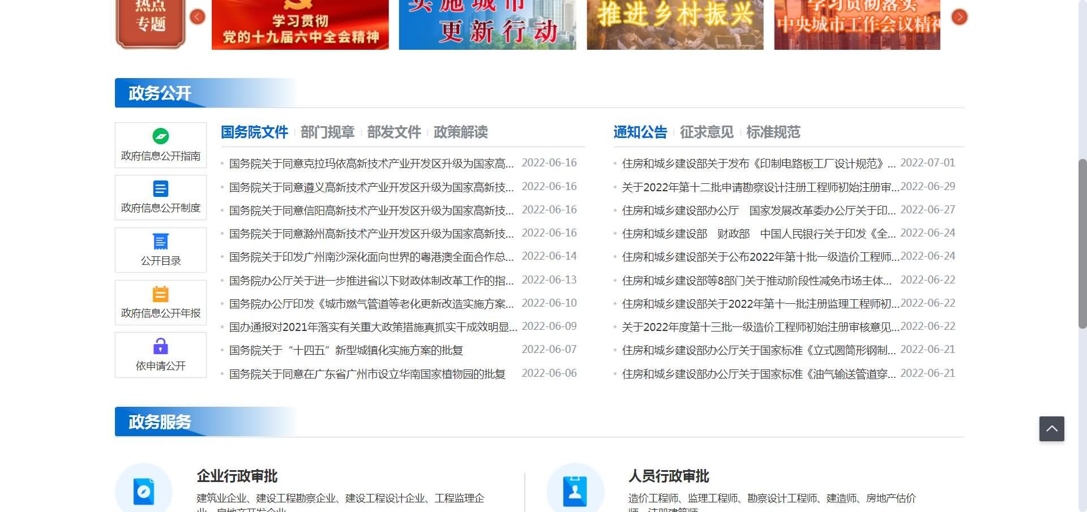Open 国家标准《立式圆筒形钢制 notice
Viewport: 1087px width, 512px height.
pyautogui.click(x=759, y=350)
